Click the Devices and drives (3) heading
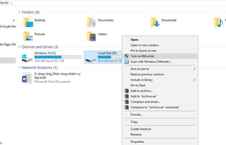226x145 pixels. click(40, 47)
